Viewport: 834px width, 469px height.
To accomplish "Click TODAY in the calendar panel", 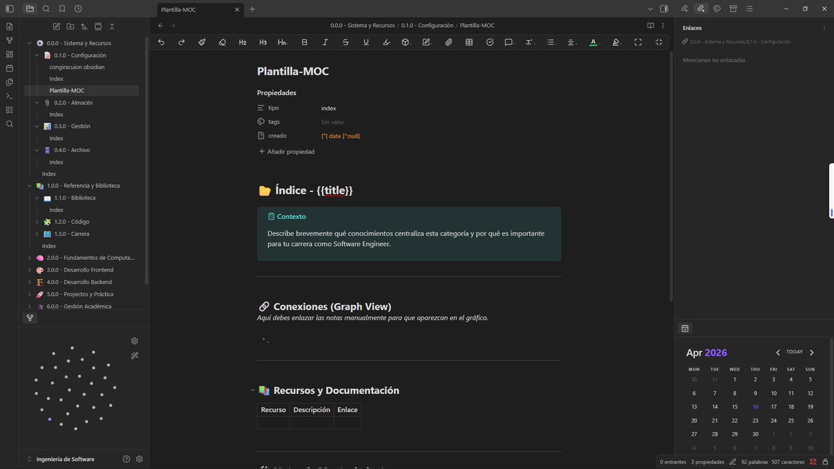I will pyautogui.click(x=794, y=352).
